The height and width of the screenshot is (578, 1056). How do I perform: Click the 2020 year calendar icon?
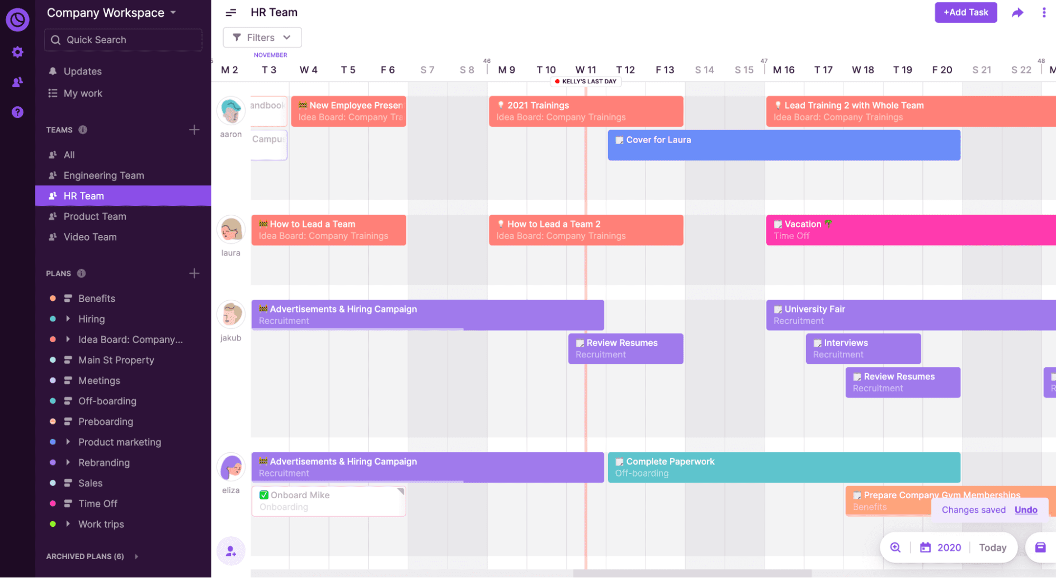pyautogui.click(x=925, y=547)
